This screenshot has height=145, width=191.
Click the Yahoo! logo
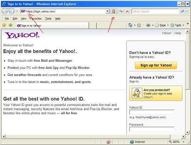(x=22, y=35)
